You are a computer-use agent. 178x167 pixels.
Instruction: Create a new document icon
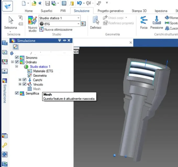24,3
